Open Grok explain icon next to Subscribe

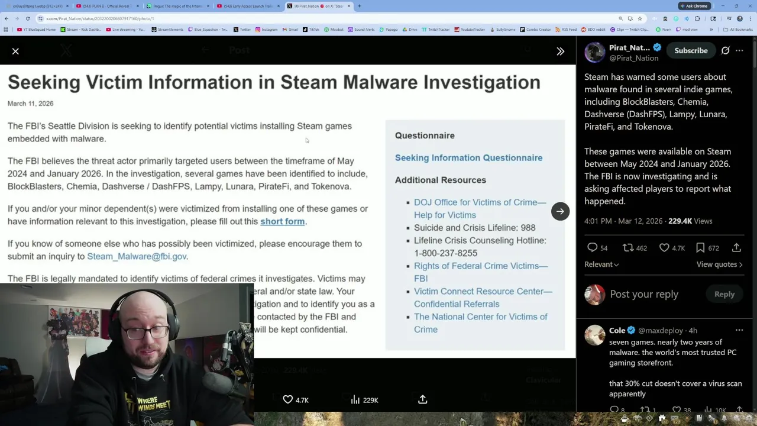click(725, 51)
